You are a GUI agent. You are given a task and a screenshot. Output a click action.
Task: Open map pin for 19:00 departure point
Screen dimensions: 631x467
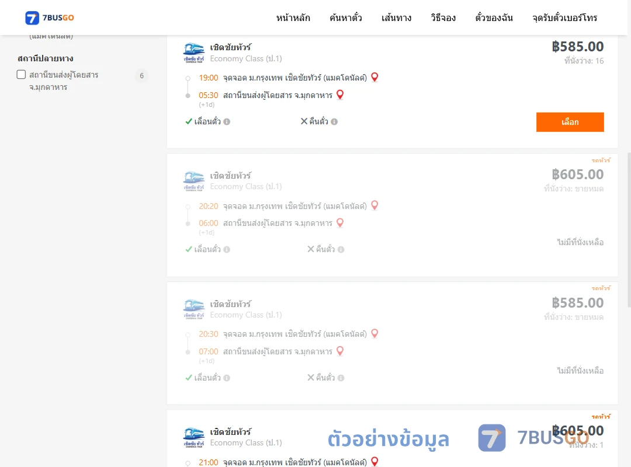click(x=375, y=77)
